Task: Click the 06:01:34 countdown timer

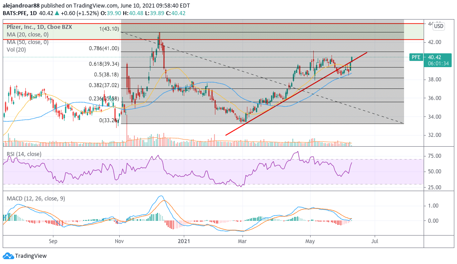Action: 438,64
